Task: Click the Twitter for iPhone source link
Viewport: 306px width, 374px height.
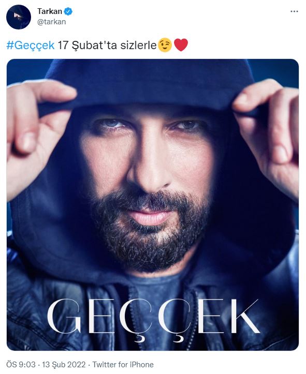Action: (123, 365)
